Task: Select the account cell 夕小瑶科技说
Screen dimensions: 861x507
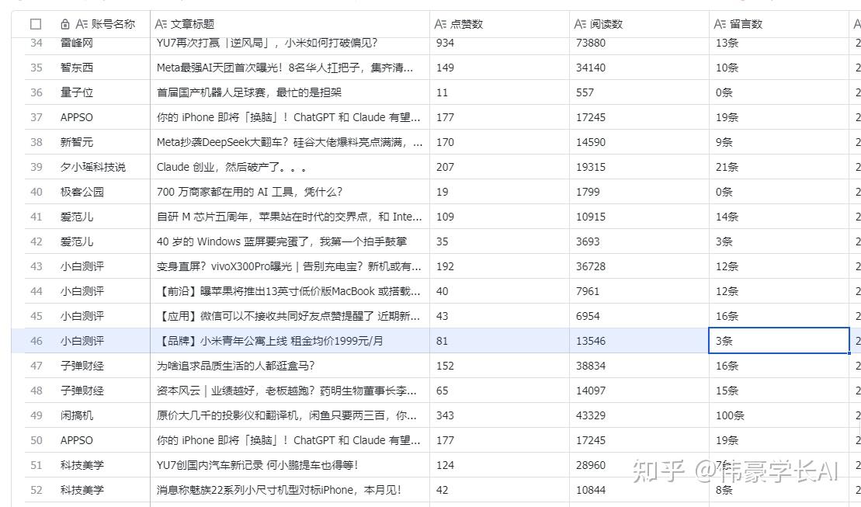Action: point(93,167)
